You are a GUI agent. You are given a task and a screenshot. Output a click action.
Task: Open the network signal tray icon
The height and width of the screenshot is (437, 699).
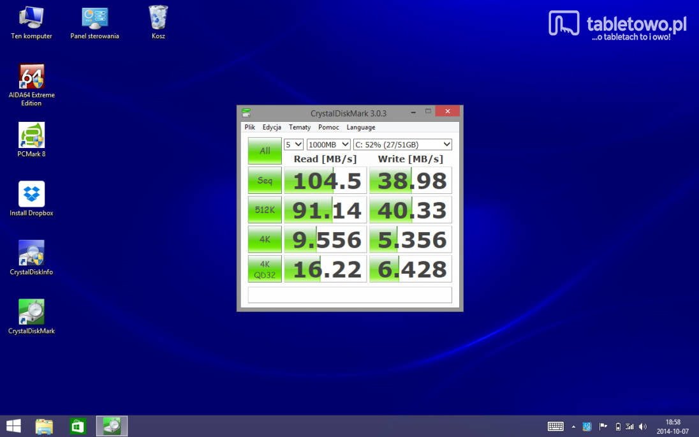point(629,427)
